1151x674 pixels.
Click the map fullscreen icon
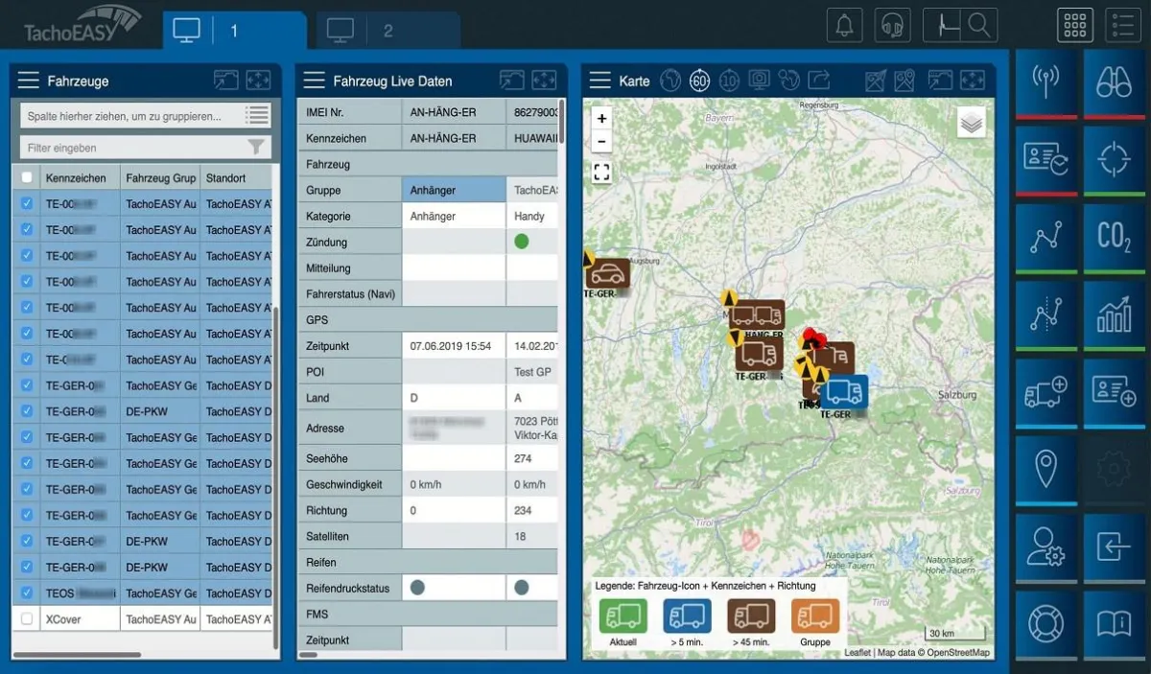click(601, 173)
